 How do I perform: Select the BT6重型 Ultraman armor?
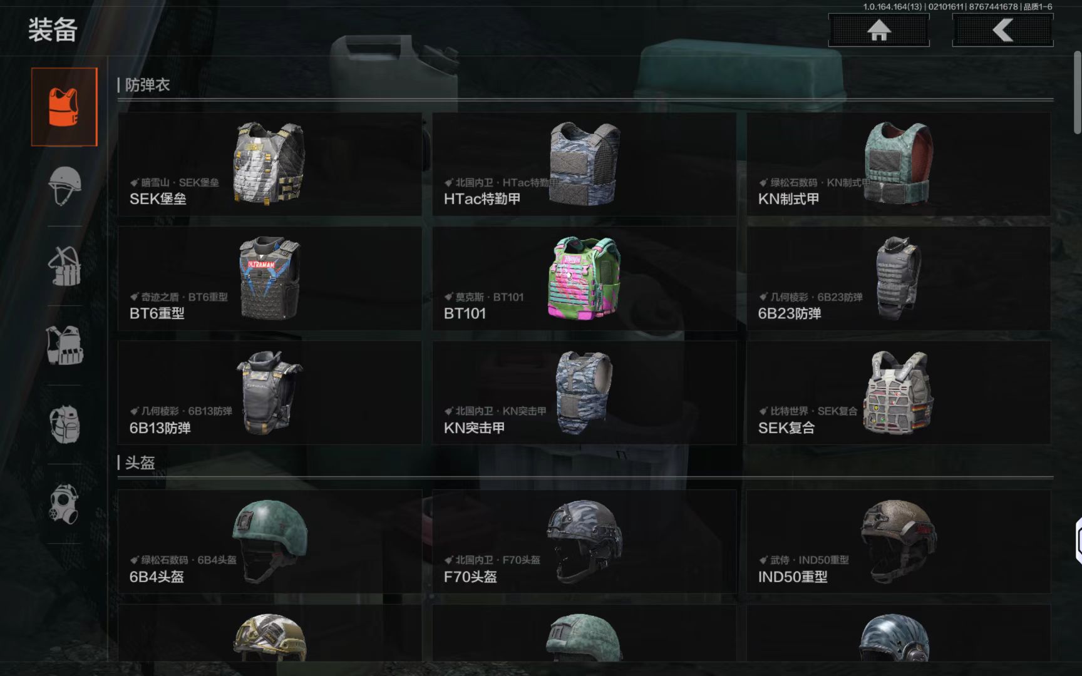coord(270,279)
